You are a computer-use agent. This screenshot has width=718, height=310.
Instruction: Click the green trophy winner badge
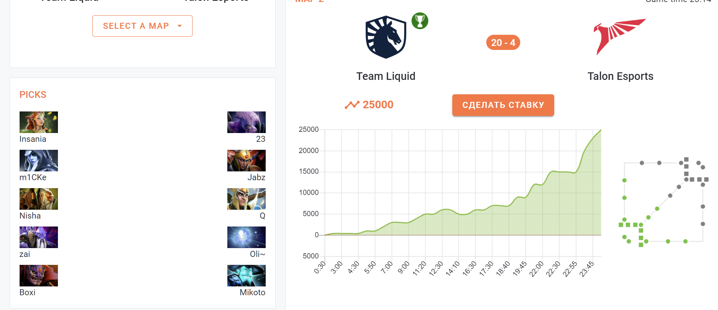tap(420, 21)
